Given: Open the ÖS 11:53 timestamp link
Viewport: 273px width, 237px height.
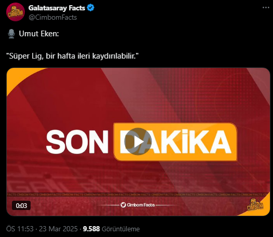Looking at the screenshot, I should (20, 229).
